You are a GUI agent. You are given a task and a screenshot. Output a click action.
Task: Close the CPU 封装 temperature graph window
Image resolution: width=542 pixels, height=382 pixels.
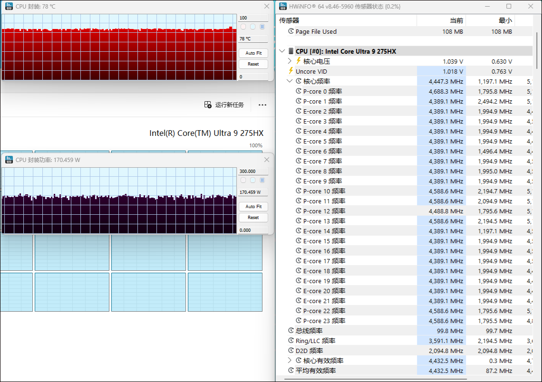[267, 6]
